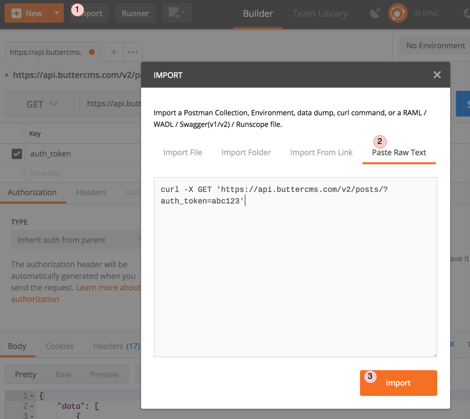Open tab options ellipsis menu
470x419 pixels.
pyautogui.click(x=133, y=52)
